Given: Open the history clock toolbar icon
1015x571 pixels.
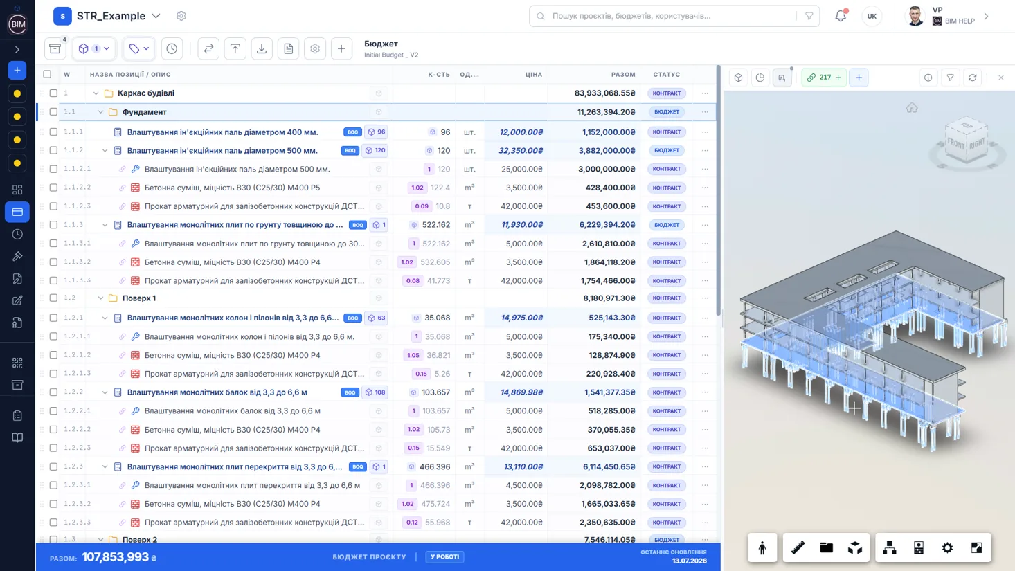Looking at the screenshot, I should (x=172, y=48).
